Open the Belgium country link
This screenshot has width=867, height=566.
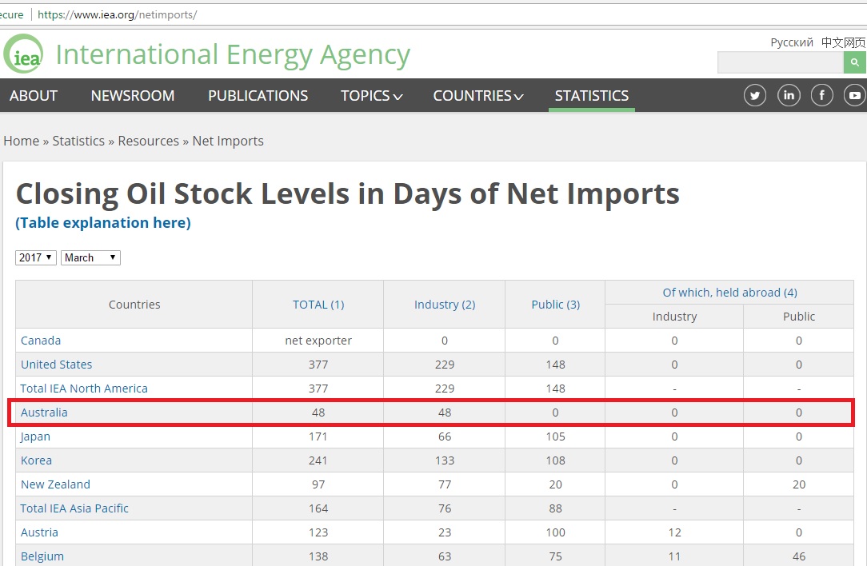tap(42, 556)
